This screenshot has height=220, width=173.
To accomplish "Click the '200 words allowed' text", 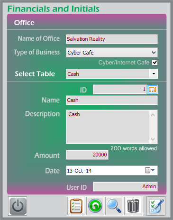I will click(x=134, y=148).
